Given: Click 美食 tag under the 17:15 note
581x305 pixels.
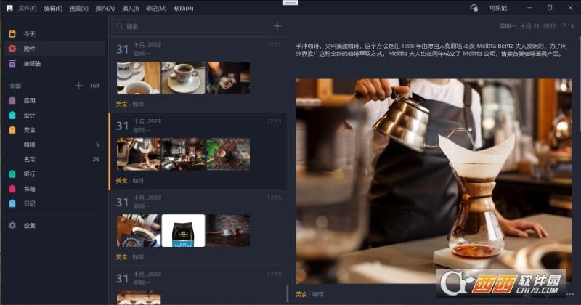Looking at the screenshot, I should coord(121,257).
